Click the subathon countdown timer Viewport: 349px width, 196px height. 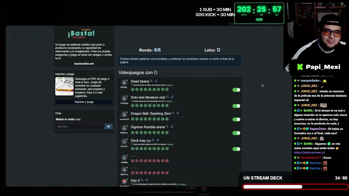click(259, 13)
